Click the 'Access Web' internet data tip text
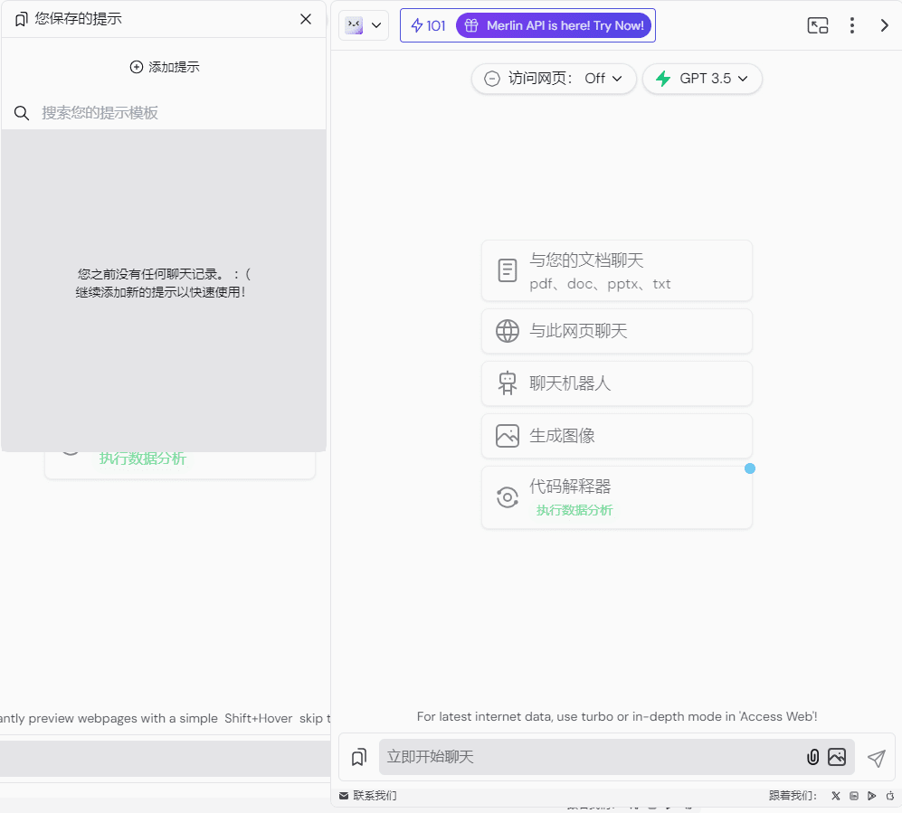 coord(617,716)
